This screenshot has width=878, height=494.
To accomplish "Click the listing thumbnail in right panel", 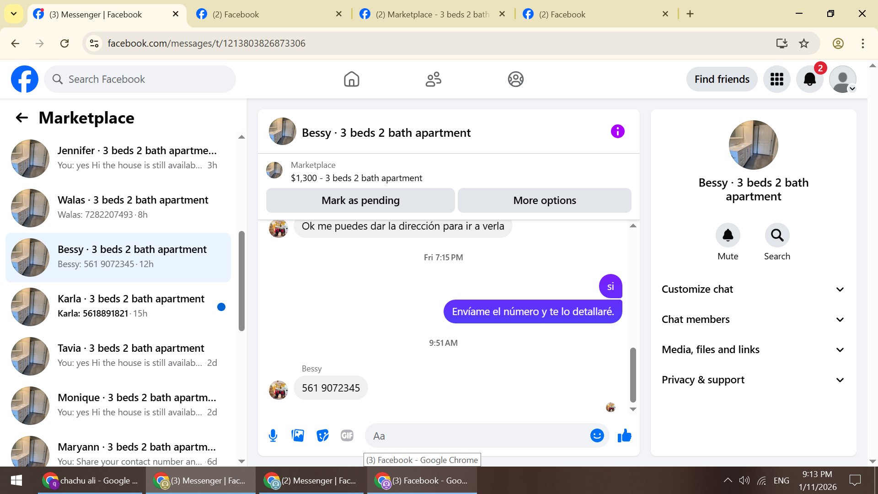I will [x=753, y=145].
